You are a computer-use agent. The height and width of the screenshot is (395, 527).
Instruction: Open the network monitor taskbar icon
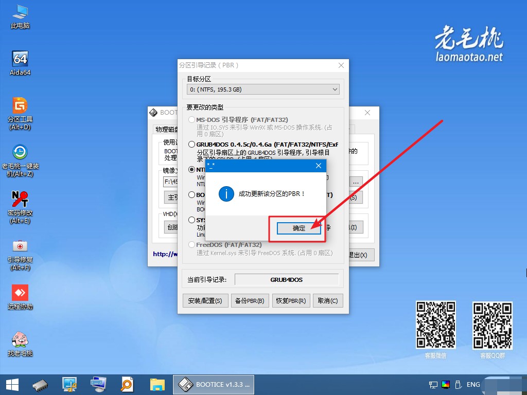point(69,385)
